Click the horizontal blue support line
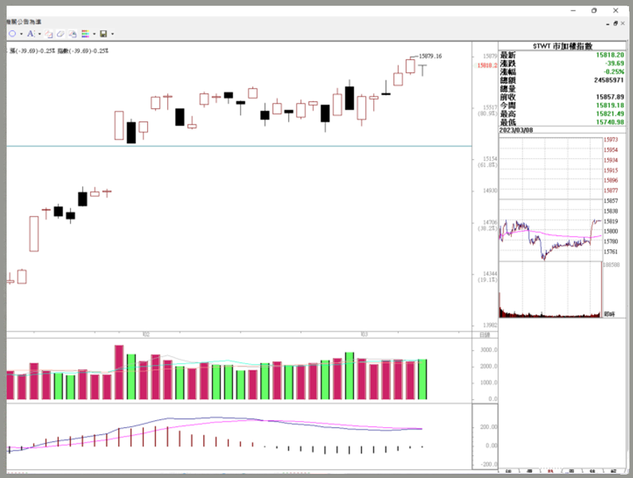This screenshot has height=478, width=633. click(239, 146)
